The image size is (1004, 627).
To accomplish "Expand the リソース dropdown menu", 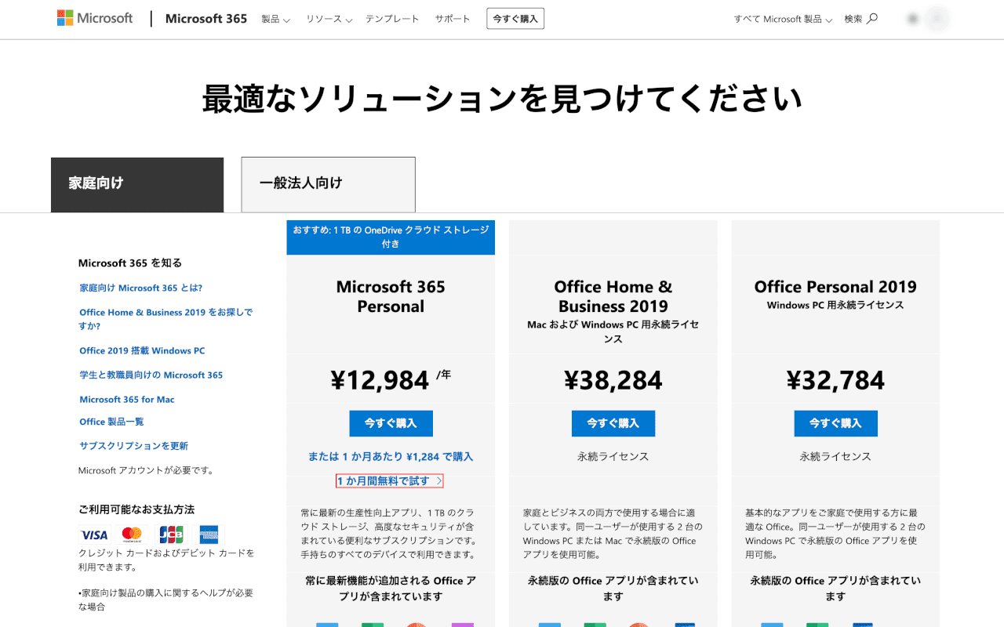I will tap(329, 19).
